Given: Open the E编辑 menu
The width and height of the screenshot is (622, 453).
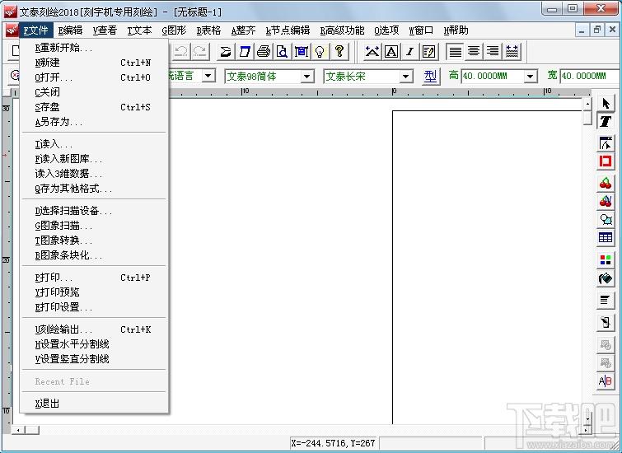Looking at the screenshot, I should coord(70,30).
